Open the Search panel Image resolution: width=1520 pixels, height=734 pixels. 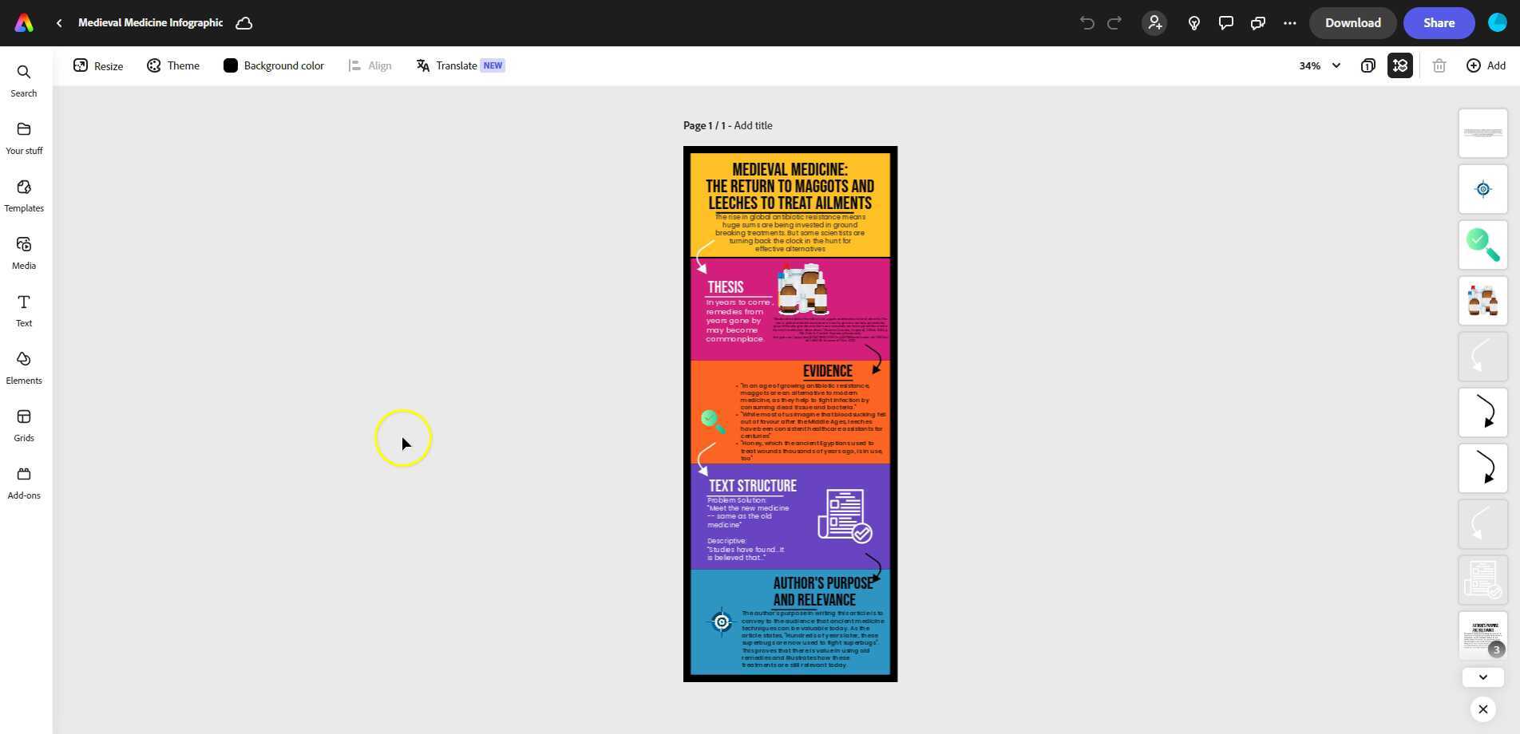23,79
